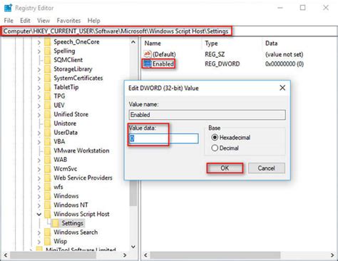Click the Registry Editor app icon
Viewport: 338px width, 261px height.
pos(8,8)
